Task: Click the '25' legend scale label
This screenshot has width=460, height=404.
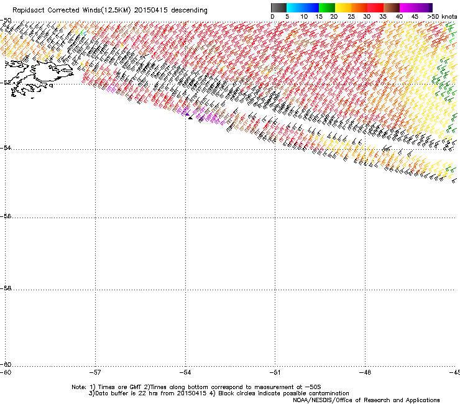Action: [351, 17]
